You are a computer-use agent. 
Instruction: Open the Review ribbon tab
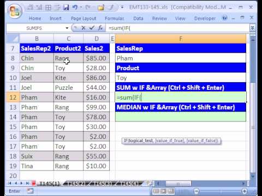point(159,19)
